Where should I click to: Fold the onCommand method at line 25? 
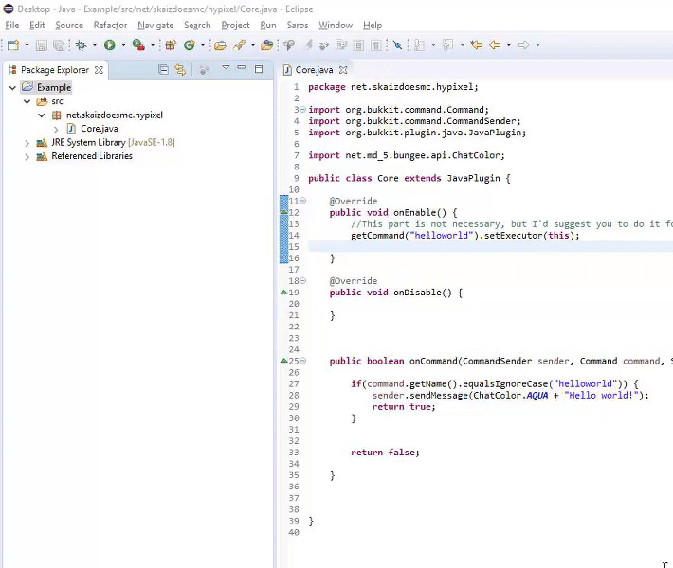click(302, 361)
